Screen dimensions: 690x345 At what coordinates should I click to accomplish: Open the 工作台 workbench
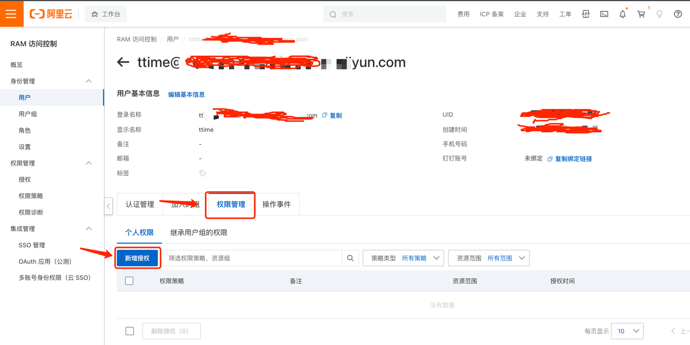[x=106, y=14]
